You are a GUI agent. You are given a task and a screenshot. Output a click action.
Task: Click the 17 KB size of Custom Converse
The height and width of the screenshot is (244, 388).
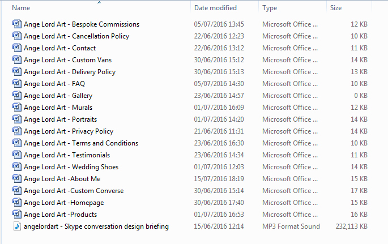coord(359,191)
